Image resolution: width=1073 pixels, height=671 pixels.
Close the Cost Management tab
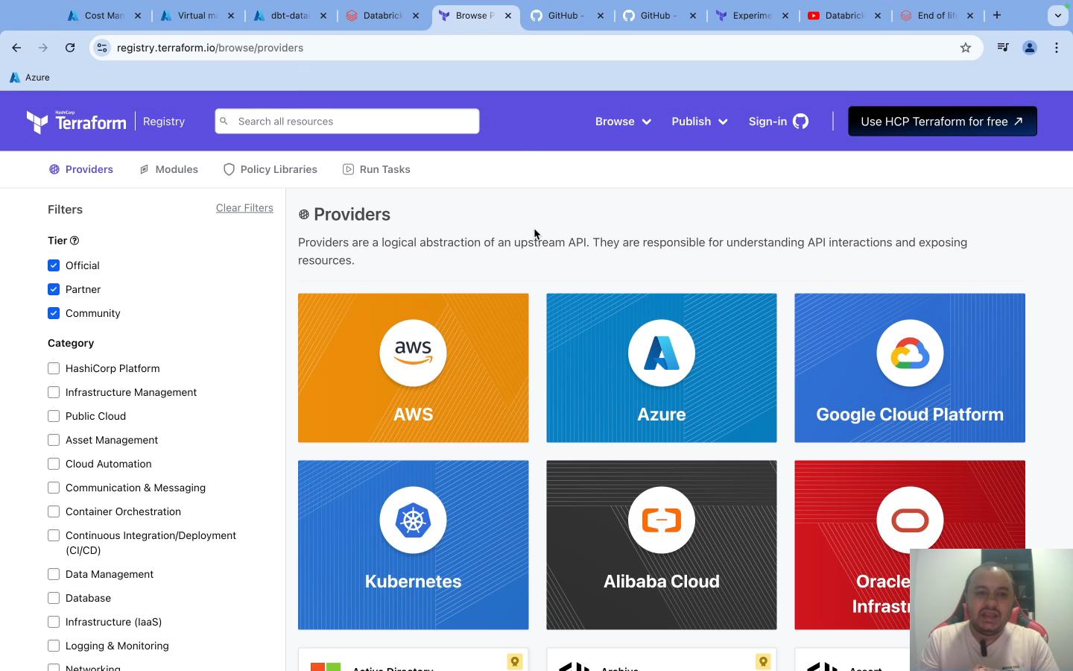coord(139,16)
